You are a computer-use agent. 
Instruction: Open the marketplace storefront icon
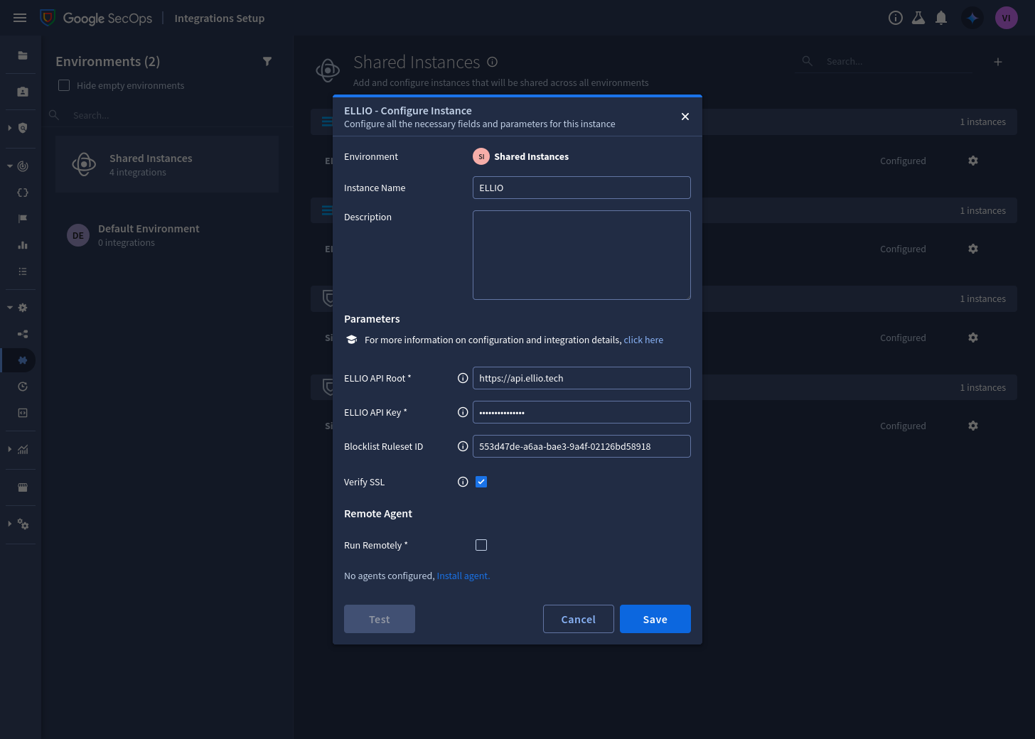[x=23, y=487]
